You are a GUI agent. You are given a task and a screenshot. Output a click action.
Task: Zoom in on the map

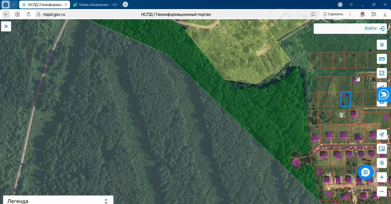382,177
